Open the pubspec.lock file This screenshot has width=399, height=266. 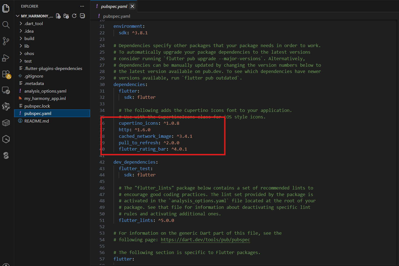(x=52, y=106)
